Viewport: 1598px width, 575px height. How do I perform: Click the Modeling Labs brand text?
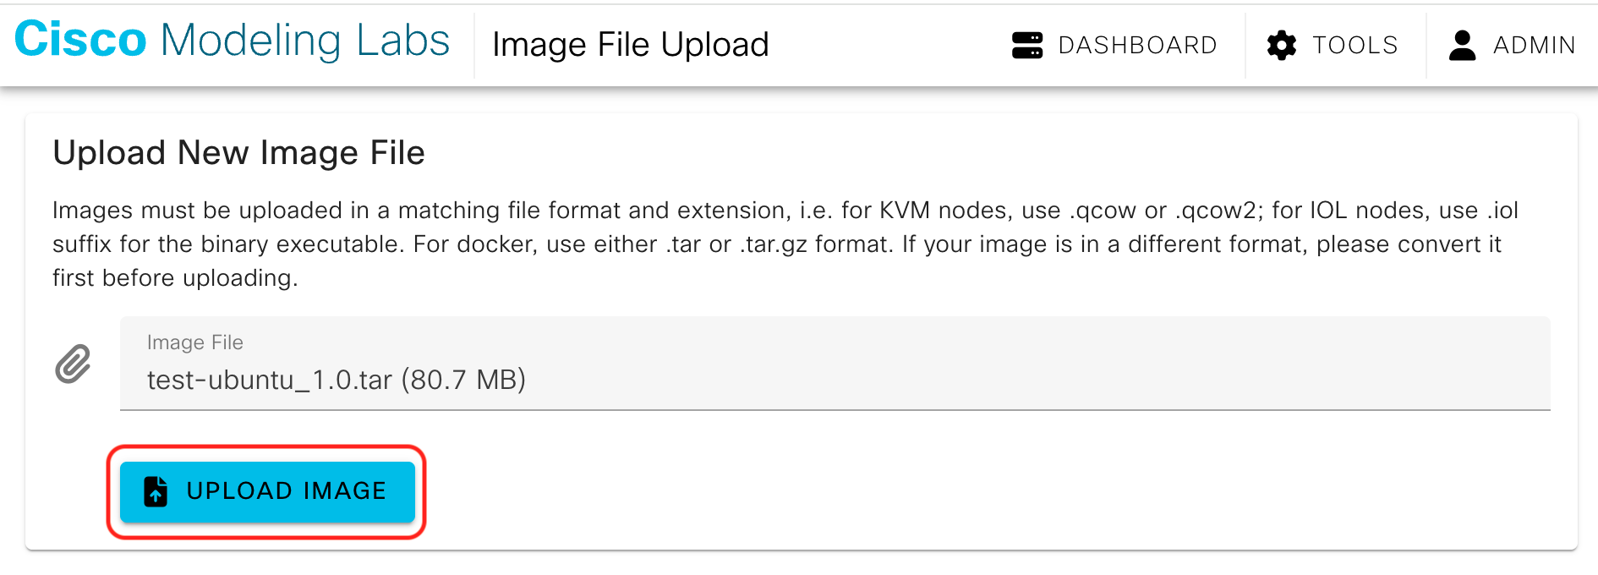click(304, 38)
